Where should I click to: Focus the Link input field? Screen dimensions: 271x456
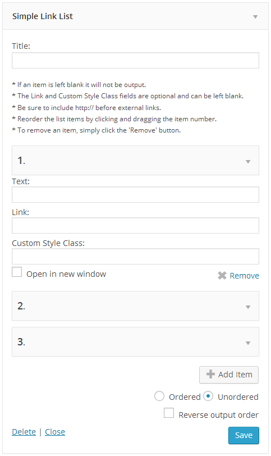click(x=135, y=225)
